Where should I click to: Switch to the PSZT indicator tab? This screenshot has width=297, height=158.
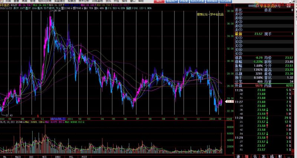point(84,157)
